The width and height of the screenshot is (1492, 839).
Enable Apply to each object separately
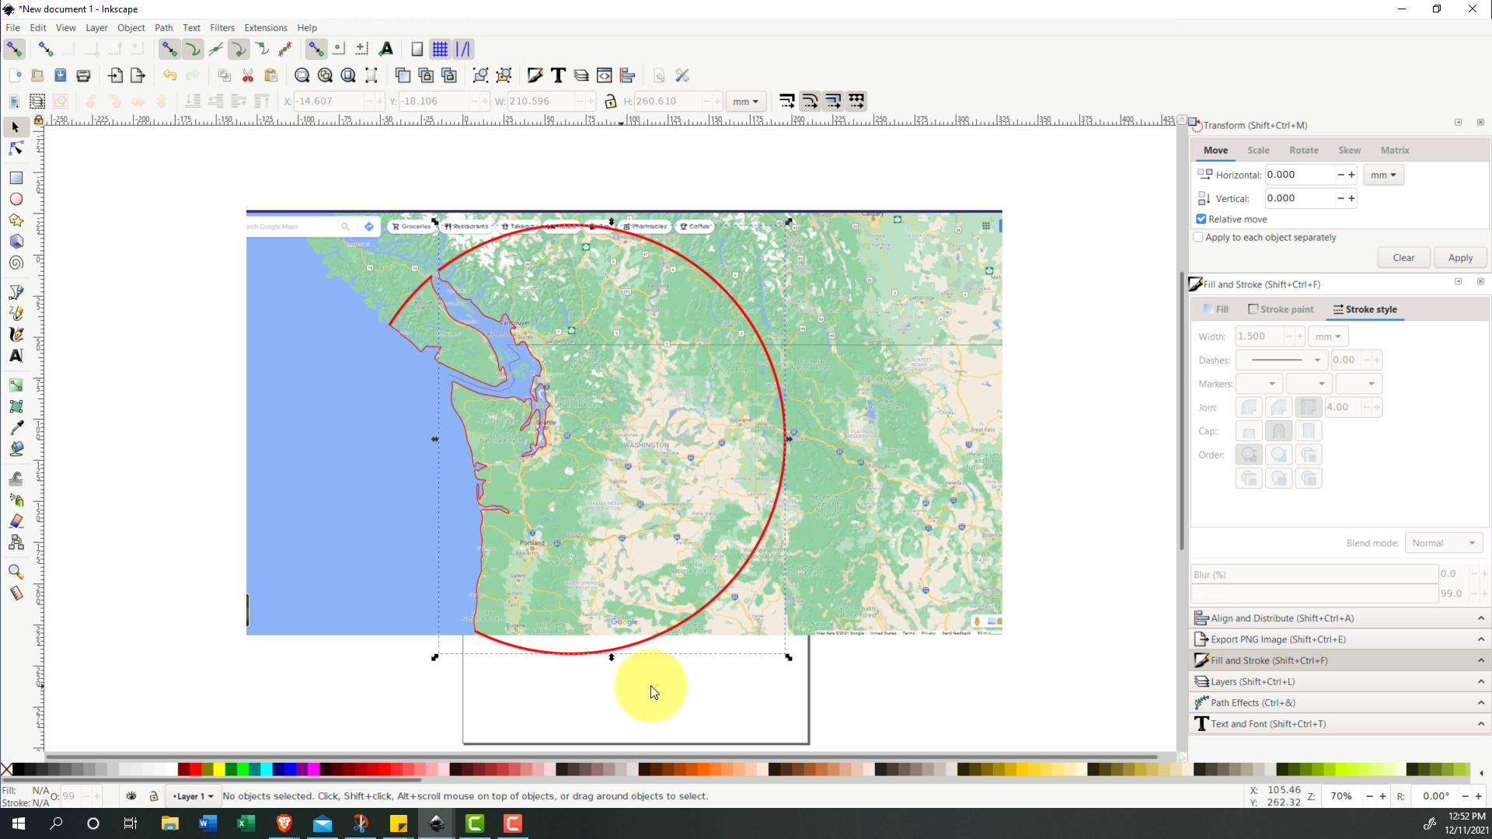pos(1198,237)
